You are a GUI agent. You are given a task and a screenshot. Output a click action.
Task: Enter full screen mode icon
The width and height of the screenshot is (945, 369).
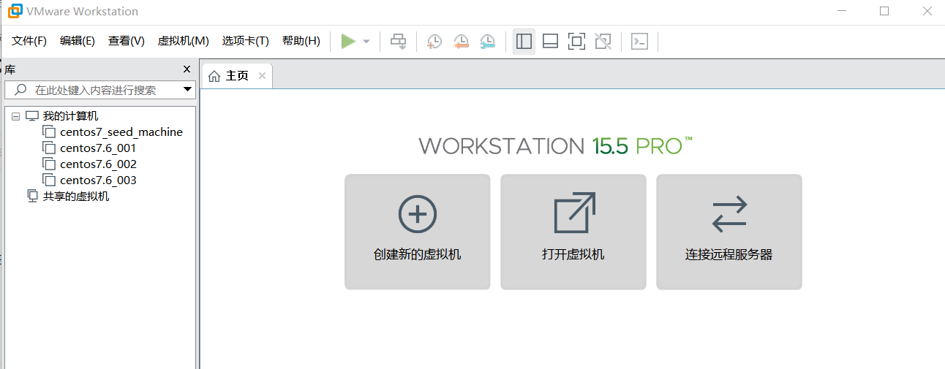pos(576,41)
